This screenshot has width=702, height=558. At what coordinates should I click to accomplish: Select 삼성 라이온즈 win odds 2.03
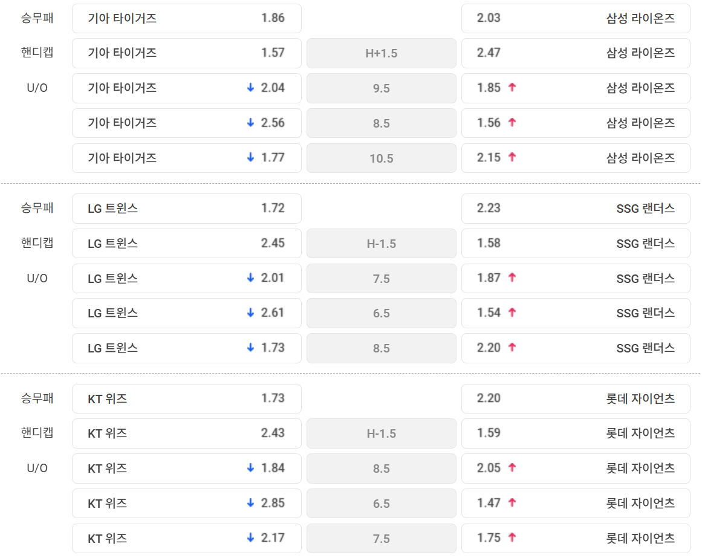[576, 18]
